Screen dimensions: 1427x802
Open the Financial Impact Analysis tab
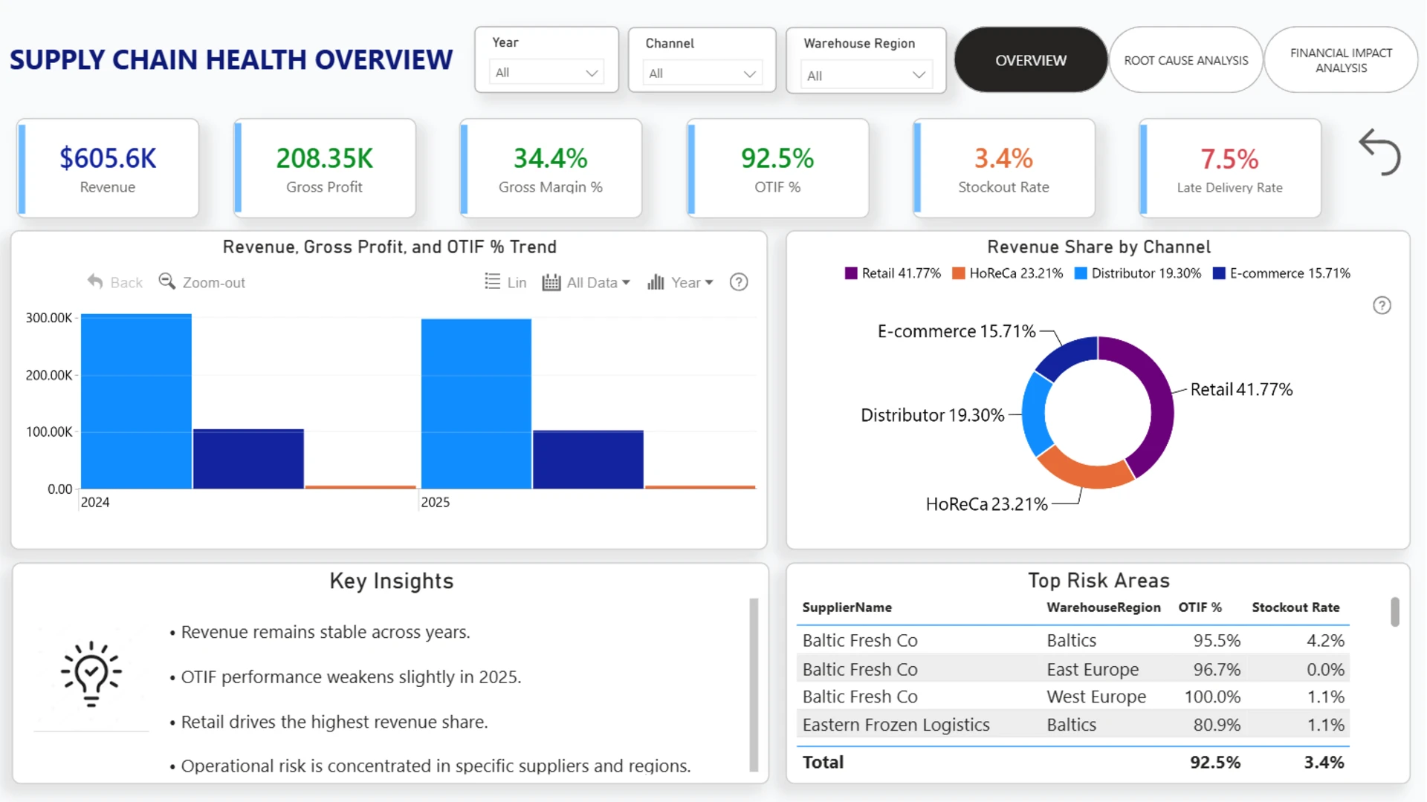[x=1342, y=60]
